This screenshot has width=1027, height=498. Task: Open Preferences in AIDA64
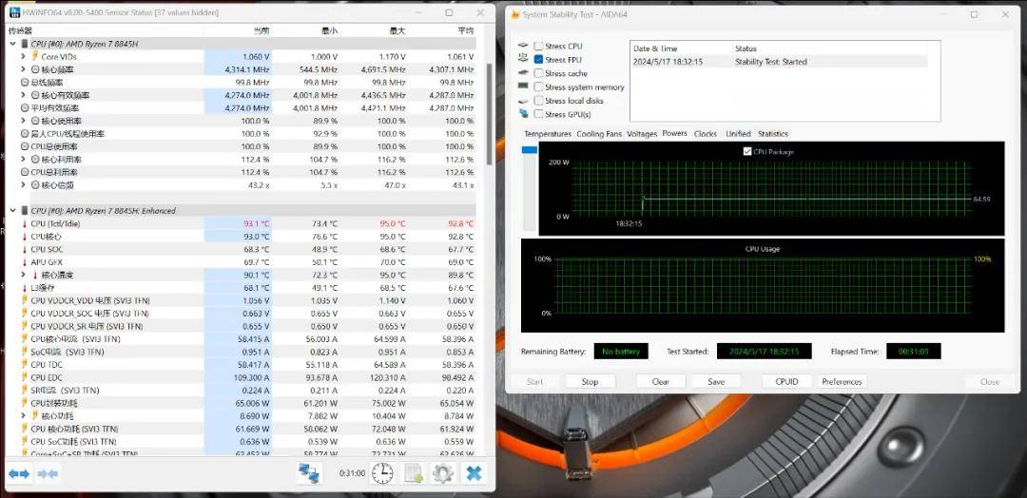pos(842,381)
